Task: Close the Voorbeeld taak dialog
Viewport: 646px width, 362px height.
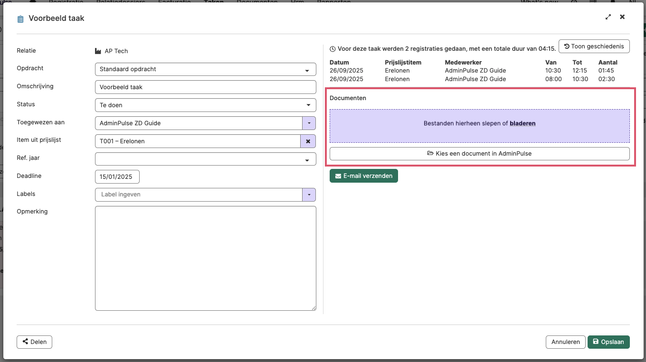Action: [x=622, y=17]
